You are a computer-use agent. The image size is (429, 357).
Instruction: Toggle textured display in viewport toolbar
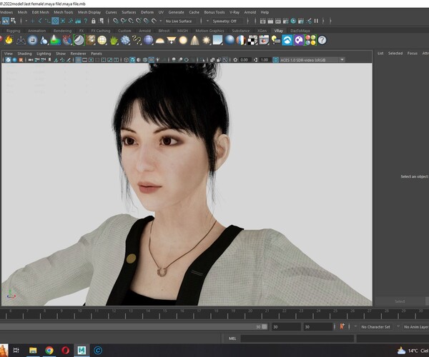pos(152,60)
